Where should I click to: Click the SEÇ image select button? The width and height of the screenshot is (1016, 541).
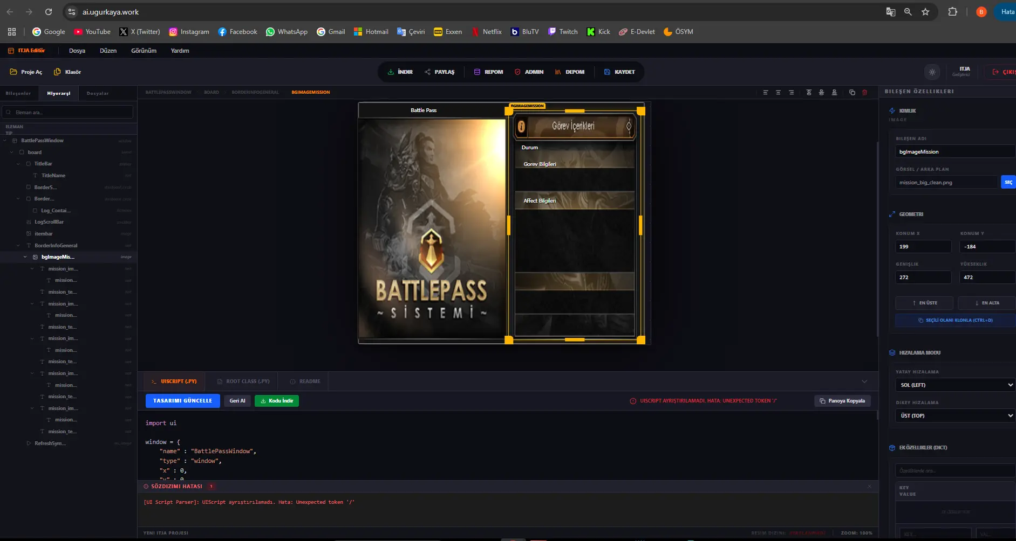1008,182
